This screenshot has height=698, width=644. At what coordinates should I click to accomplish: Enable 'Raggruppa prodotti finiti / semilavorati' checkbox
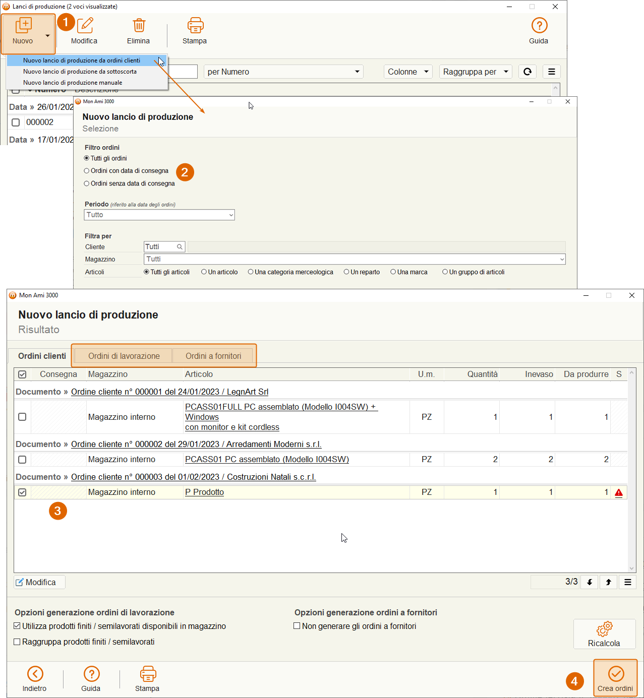(x=17, y=642)
